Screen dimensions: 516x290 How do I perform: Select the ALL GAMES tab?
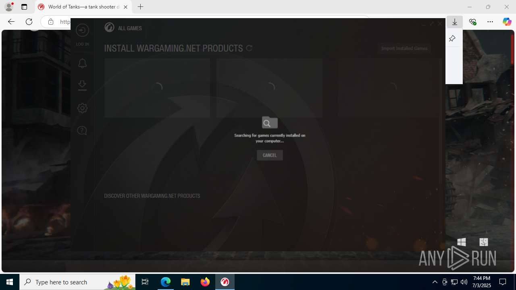(130, 28)
